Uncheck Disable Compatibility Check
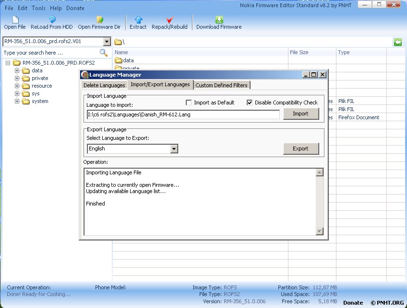 (250, 103)
